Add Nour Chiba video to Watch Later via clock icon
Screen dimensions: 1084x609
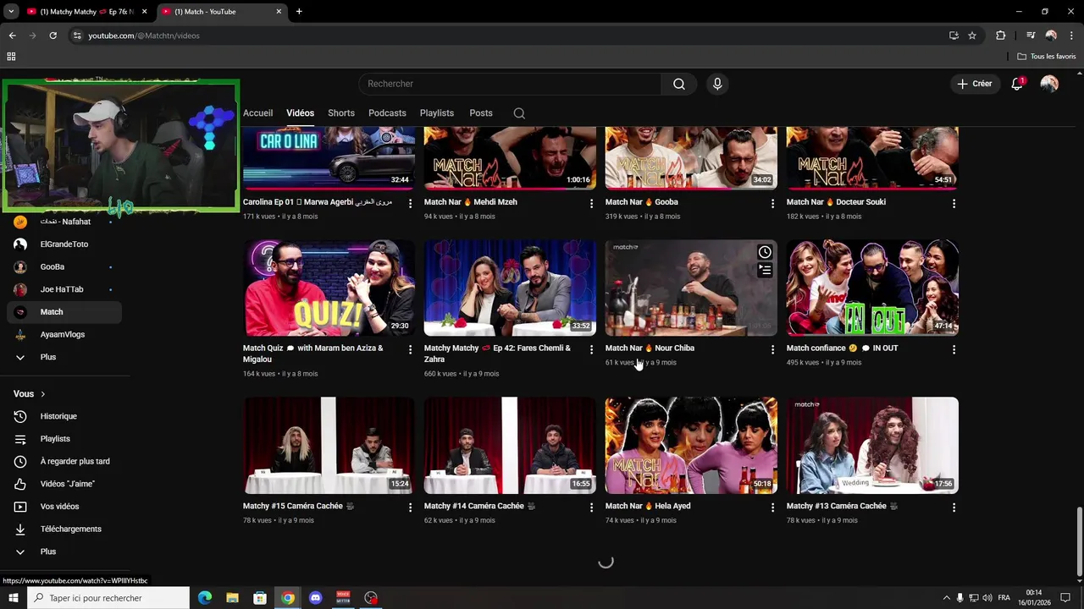[x=765, y=252]
